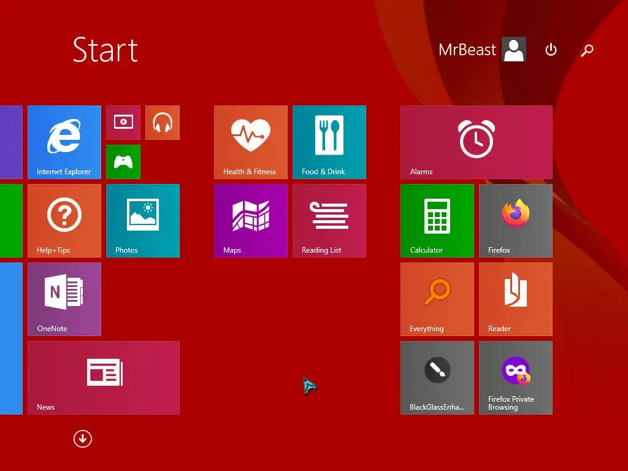Open the Internet Explorer tile
The image size is (628, 471).
click(64, 142)
